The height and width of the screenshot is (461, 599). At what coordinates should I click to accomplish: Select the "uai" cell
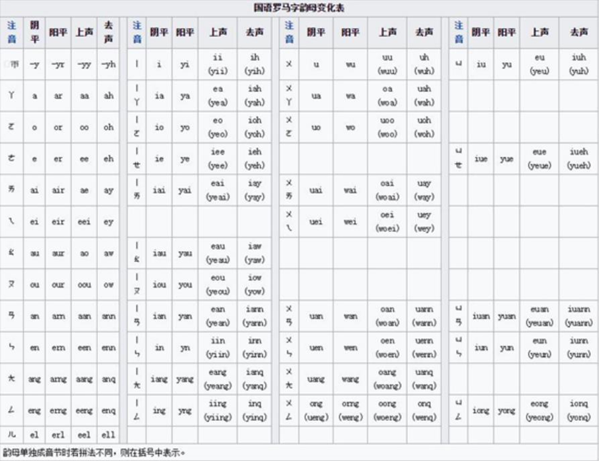pyautogui.click(x=316, y=190)
